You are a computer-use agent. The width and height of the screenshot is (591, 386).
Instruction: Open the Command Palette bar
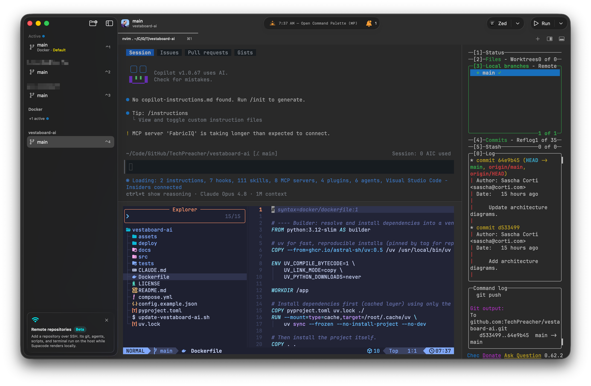pyautogui.click(x=322, y=23)
